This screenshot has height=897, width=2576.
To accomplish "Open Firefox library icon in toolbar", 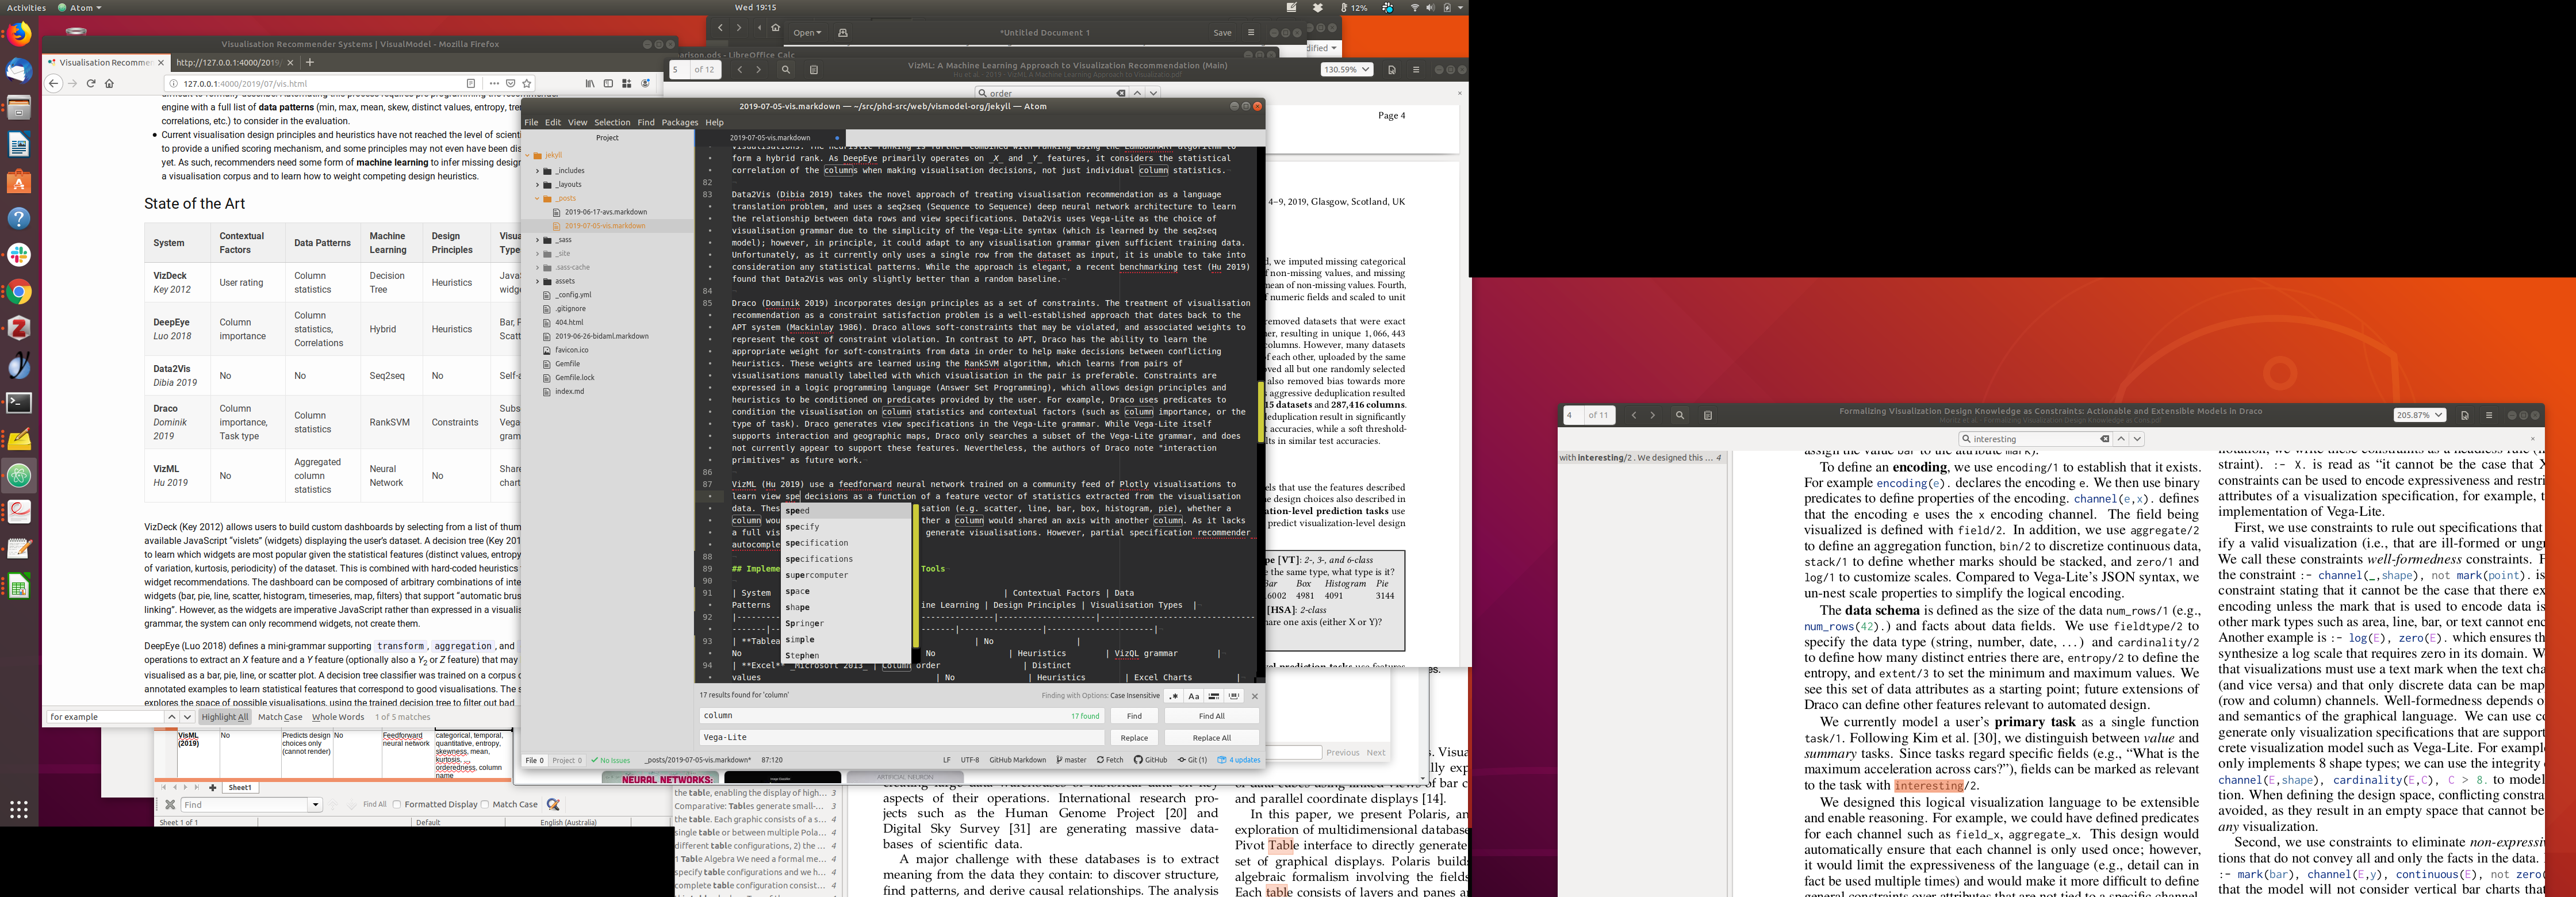I will click(x=590, y=83).
